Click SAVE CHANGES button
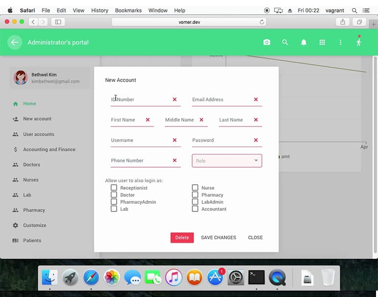Screen dimensions: 378x297 (218, 238)
